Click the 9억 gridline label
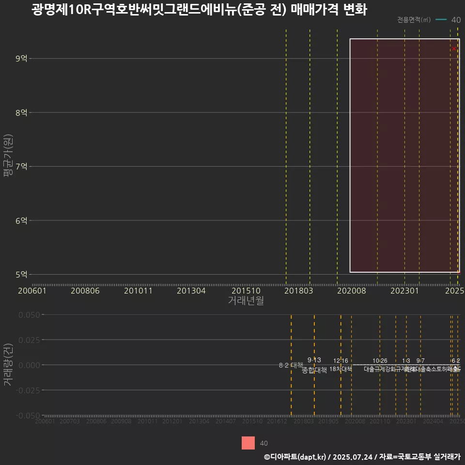Screen dimensions: 465x465 point(21,59)
